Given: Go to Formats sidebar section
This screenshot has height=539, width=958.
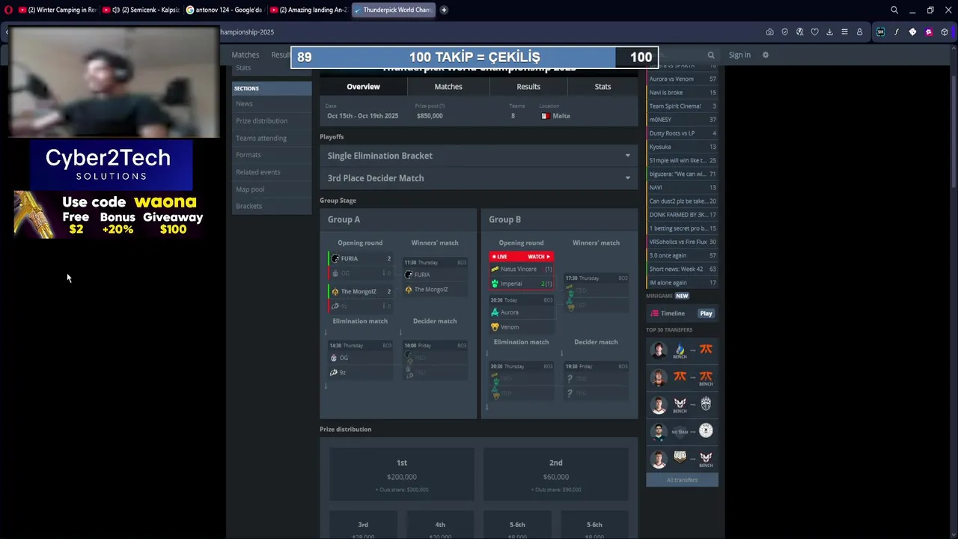Looking at the screenshot, I should pos(248,155).
